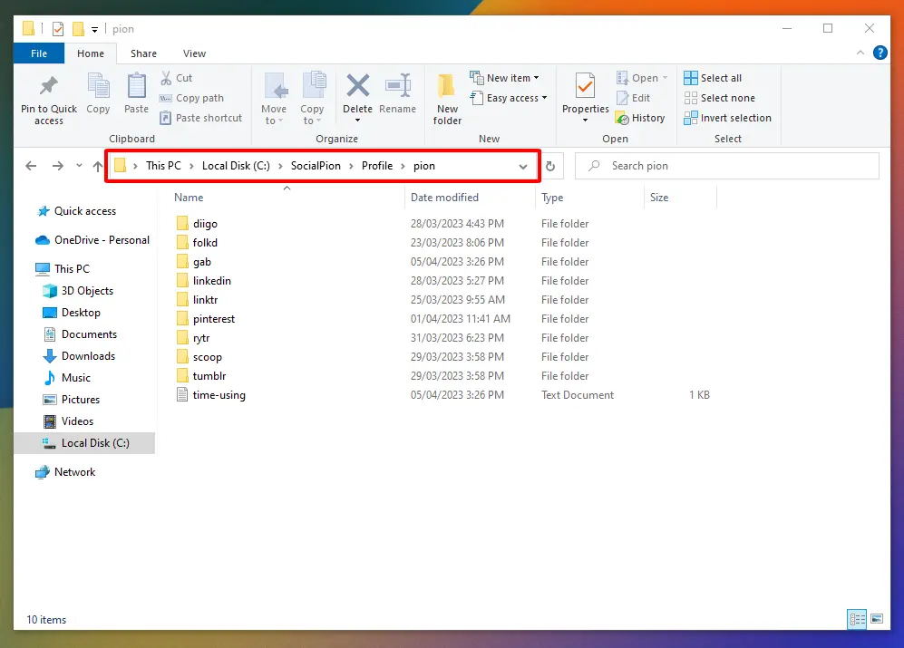
Task: Select Quick access in sidebar
Action: (x=84, y=211)
